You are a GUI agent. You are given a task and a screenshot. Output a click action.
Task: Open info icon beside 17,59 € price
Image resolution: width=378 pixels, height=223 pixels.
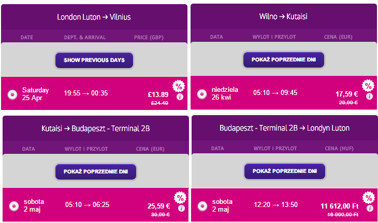(x=369, y=97)
